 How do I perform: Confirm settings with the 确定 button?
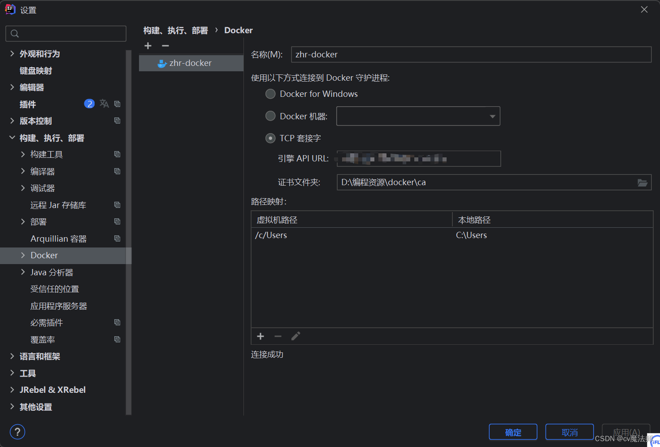click(x=513, y=432)
